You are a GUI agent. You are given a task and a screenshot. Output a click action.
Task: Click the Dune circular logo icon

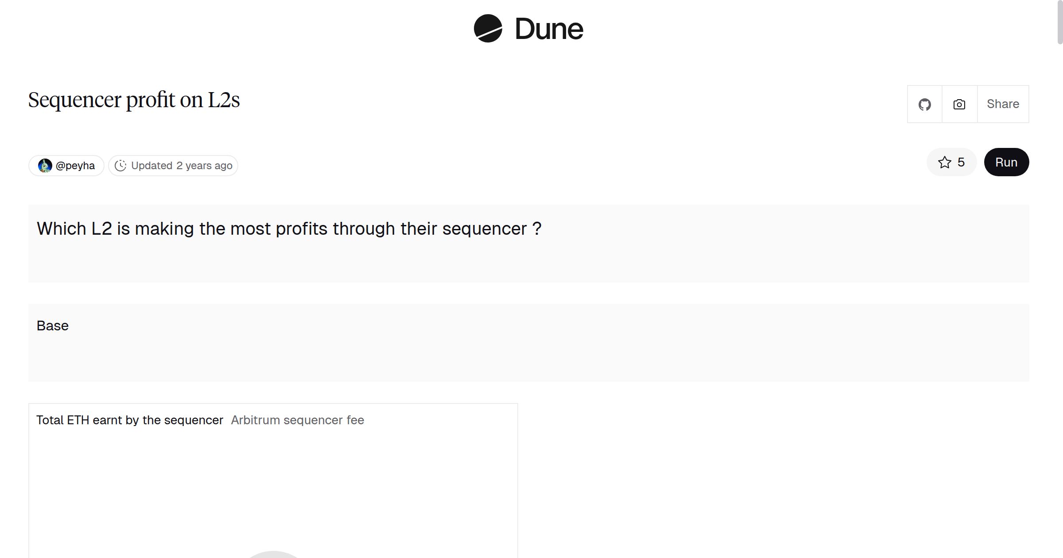pos(488,28)
